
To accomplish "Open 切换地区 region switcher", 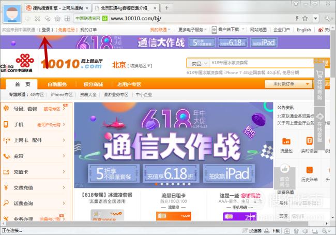I will [x=140, y=66].
